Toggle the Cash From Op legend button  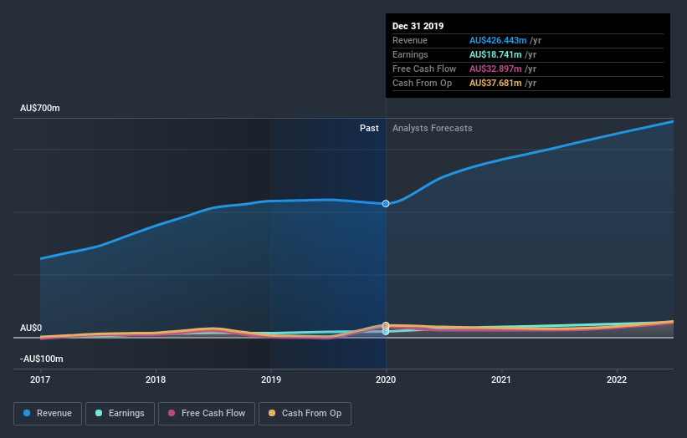[305, 414]
